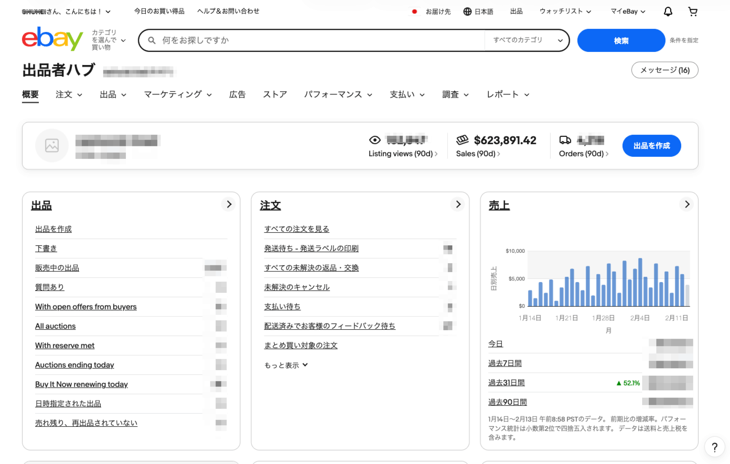This screenshot has height=464, width=730.
Task: Open the 売上 panel arrow
Action: (687, 204)
